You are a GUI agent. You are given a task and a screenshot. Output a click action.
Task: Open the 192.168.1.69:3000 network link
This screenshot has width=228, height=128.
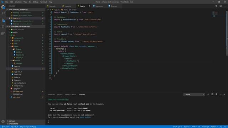pos(79,111)
